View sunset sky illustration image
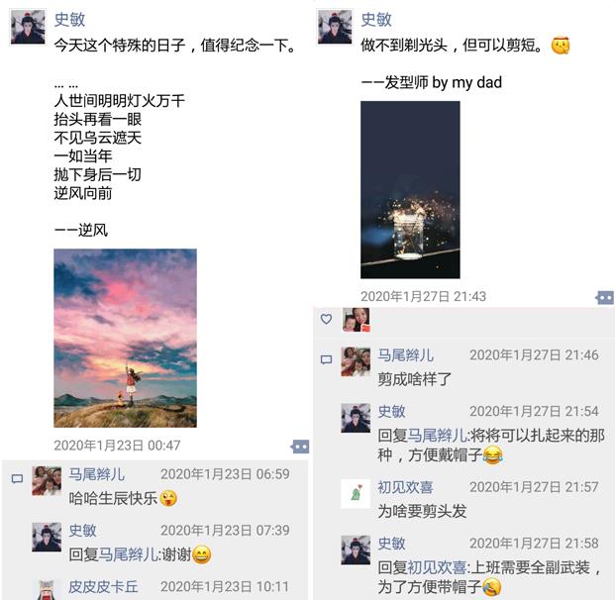615x600 pixels. (125, 338)
